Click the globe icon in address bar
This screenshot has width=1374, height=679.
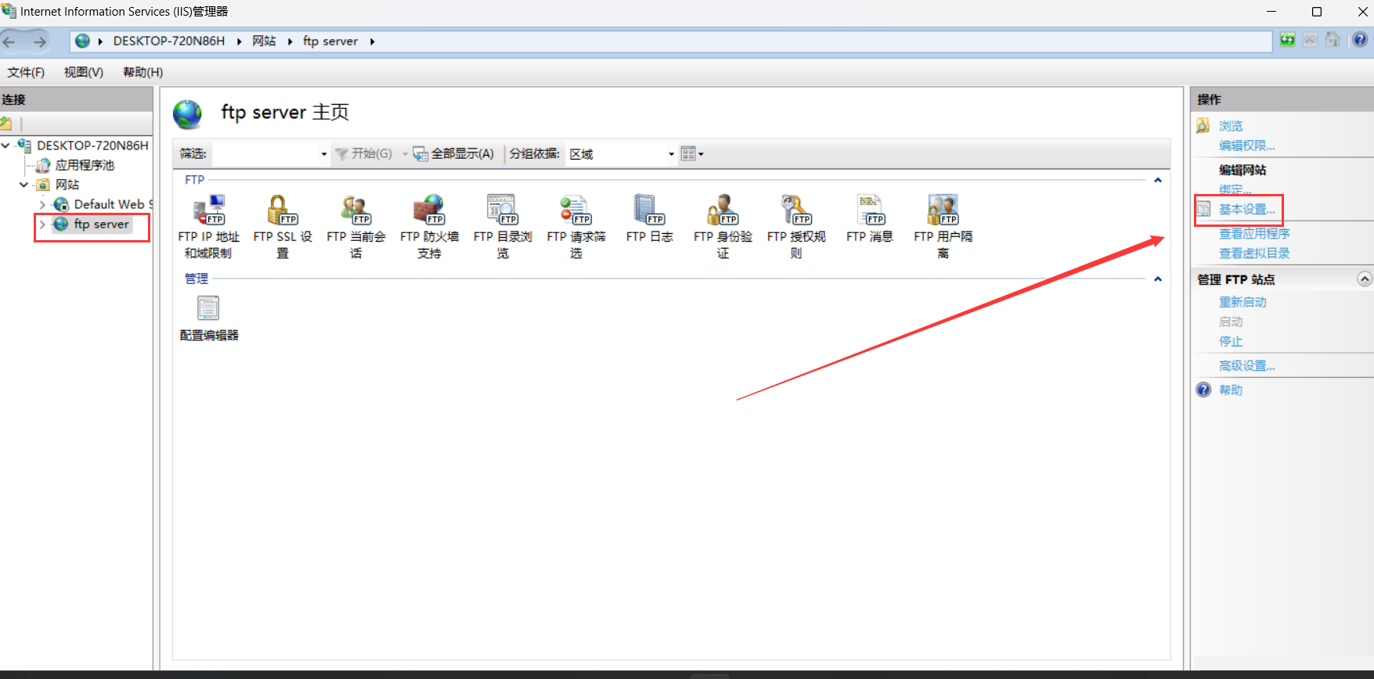[x=82, y=41]
